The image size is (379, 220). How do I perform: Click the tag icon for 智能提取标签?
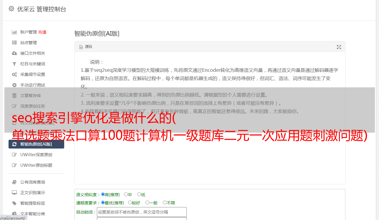14,203
